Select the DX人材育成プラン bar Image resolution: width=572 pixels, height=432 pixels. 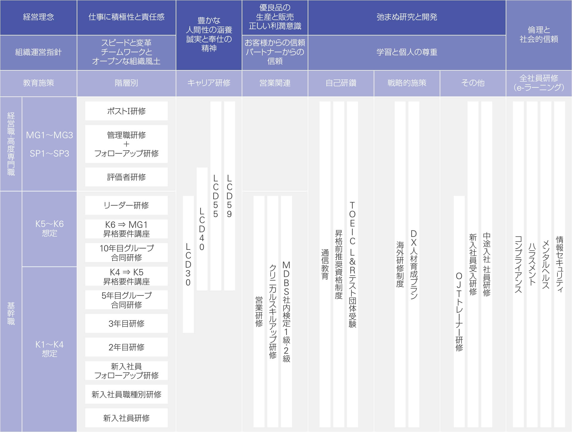[x=414, y=264]
